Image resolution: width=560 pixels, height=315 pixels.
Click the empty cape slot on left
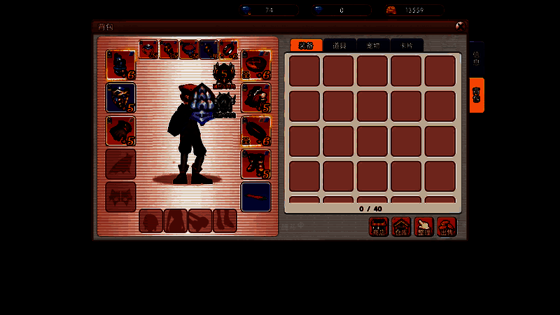tap(120, 164)
